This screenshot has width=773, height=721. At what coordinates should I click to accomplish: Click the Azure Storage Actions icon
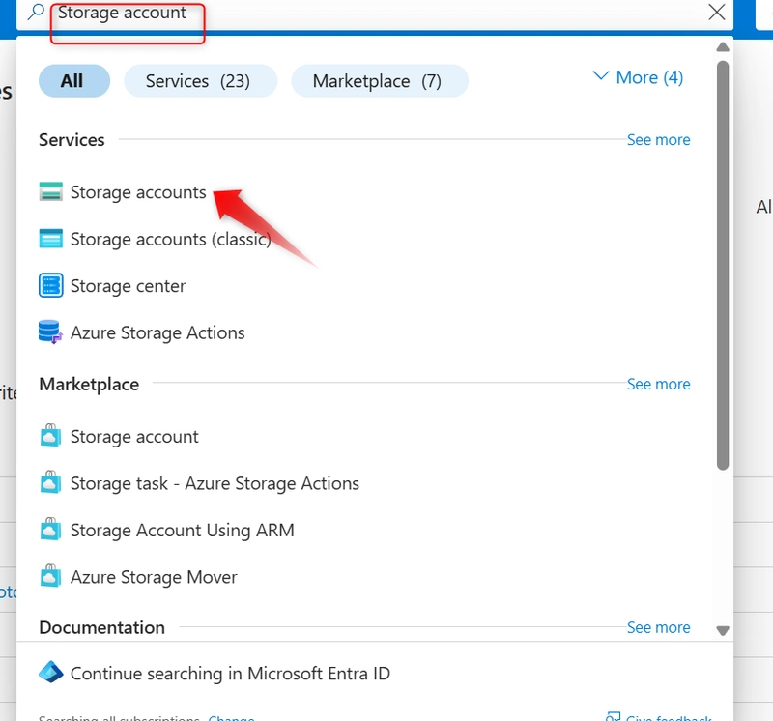[51, 332]
